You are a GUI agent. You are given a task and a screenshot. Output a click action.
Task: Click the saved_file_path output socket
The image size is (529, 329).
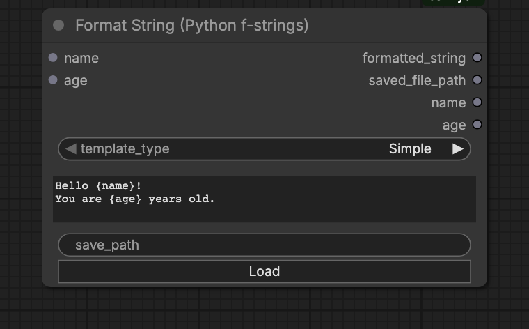[x=477, y=80]
